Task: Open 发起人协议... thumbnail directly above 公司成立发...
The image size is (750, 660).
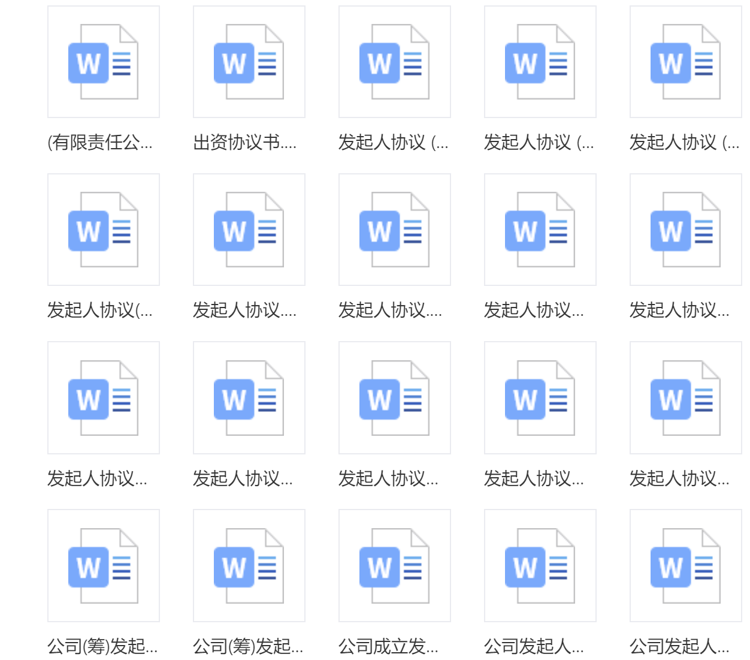Action: point(394,397)
